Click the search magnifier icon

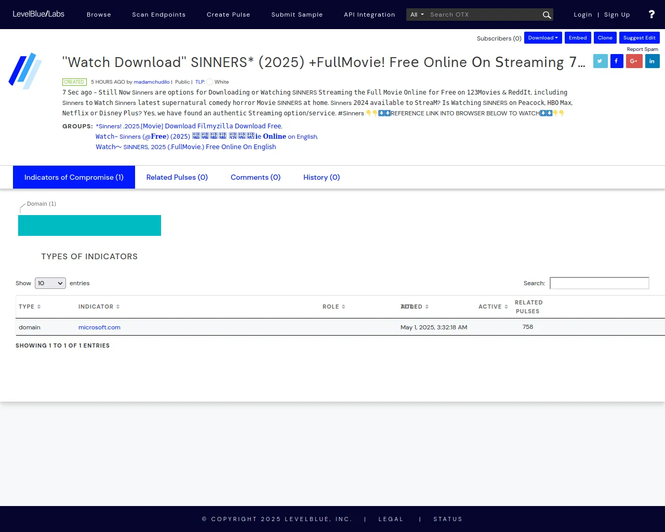pyautogui.click(x=547, y=15)
